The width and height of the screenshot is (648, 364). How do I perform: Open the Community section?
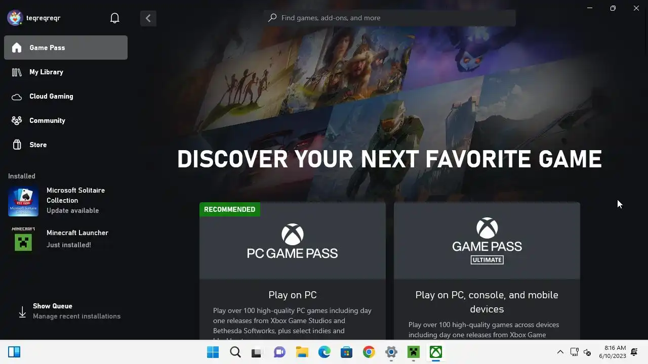(47, 120)
